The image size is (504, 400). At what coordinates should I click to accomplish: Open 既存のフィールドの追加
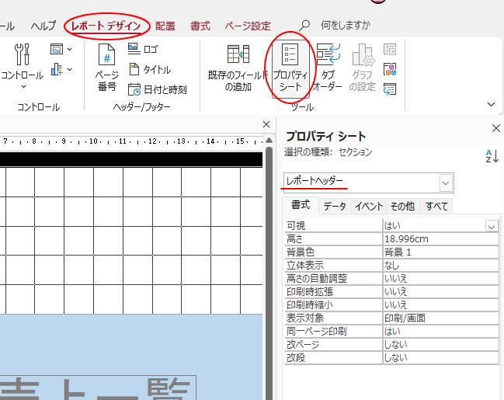click(x=238, y=68)
